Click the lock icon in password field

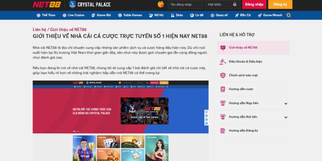pos(235,4)
